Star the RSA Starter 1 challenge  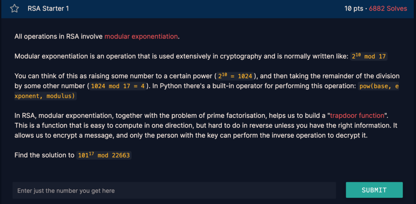click(15, 9)
